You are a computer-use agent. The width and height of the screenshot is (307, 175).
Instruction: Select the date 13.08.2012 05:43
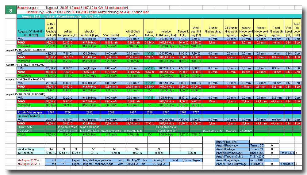click(67, 127)
